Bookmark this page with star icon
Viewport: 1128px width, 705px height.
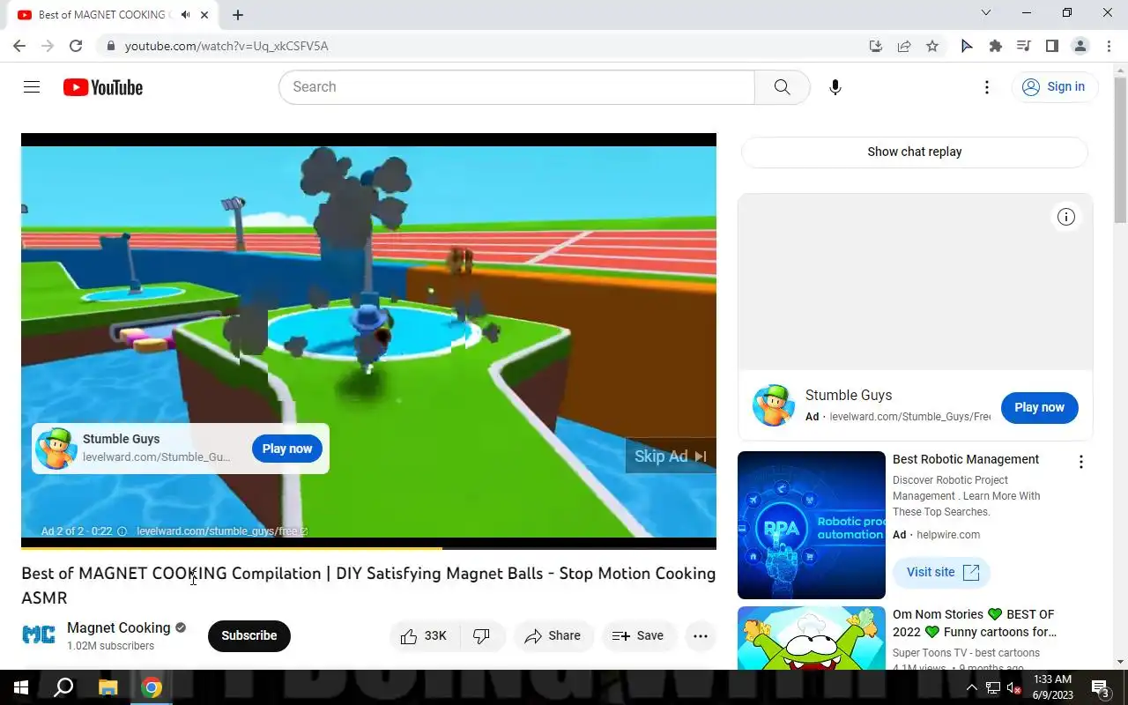coord(932,46)
